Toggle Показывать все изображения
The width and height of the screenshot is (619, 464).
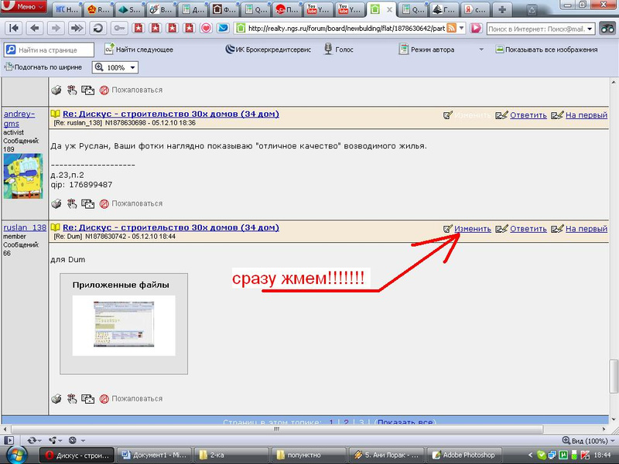click(x=546, y=49)
